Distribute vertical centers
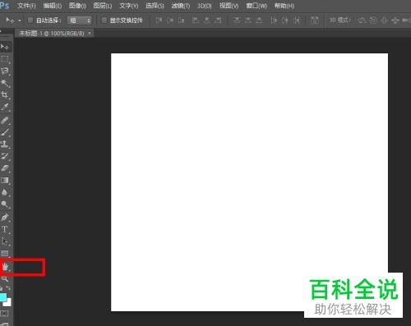Image resolution: width=411 pixels, height=326 pixels. 248,21
